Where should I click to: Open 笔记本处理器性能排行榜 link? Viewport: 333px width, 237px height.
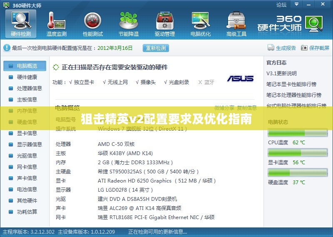tap(294, 95)
